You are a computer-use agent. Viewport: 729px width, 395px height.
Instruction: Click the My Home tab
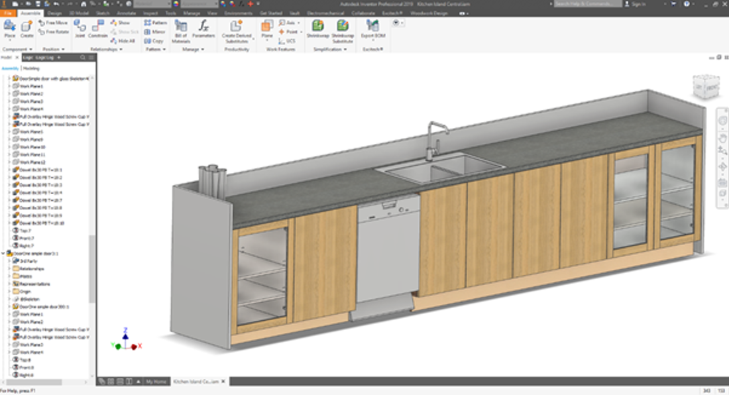tap(157, 381)
